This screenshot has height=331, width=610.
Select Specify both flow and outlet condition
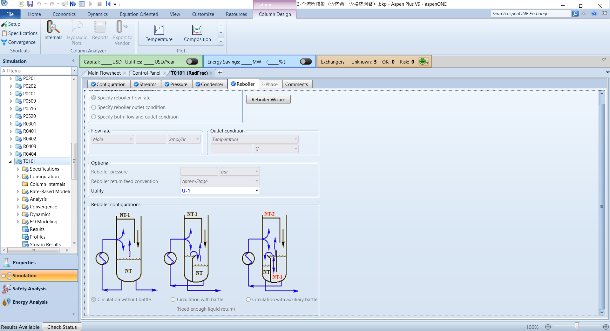pos(93,117)
